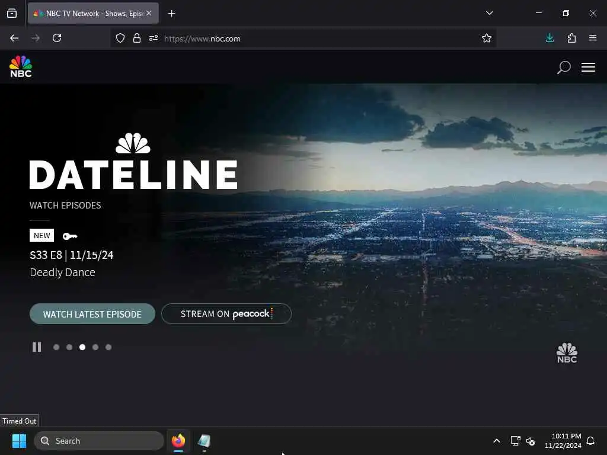Open the notifications bell icon

pos(591,441)
